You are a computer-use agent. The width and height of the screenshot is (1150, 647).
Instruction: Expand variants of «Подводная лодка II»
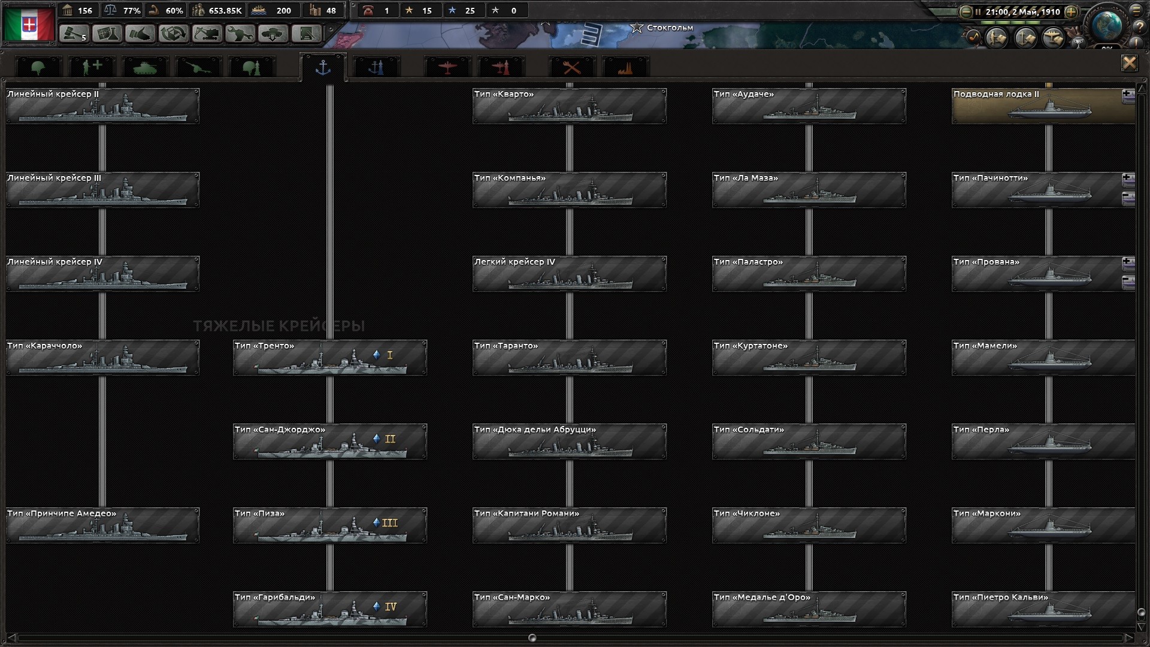tap(1128, 95)
